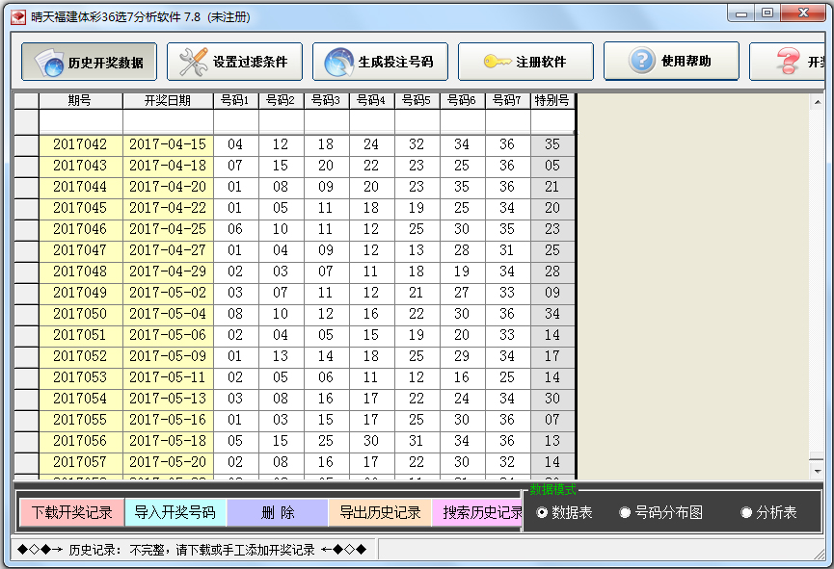Click the 开奖日期 column header
Screen dimensions: 834x569
point(168,100)
